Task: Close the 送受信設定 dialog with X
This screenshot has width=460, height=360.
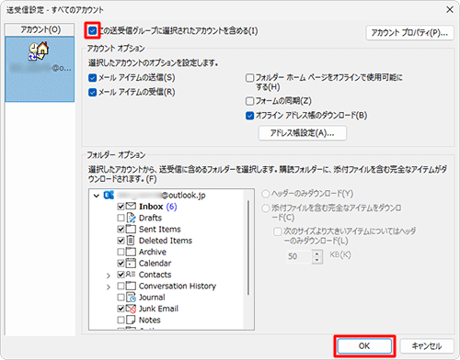Action: point(450,9)
